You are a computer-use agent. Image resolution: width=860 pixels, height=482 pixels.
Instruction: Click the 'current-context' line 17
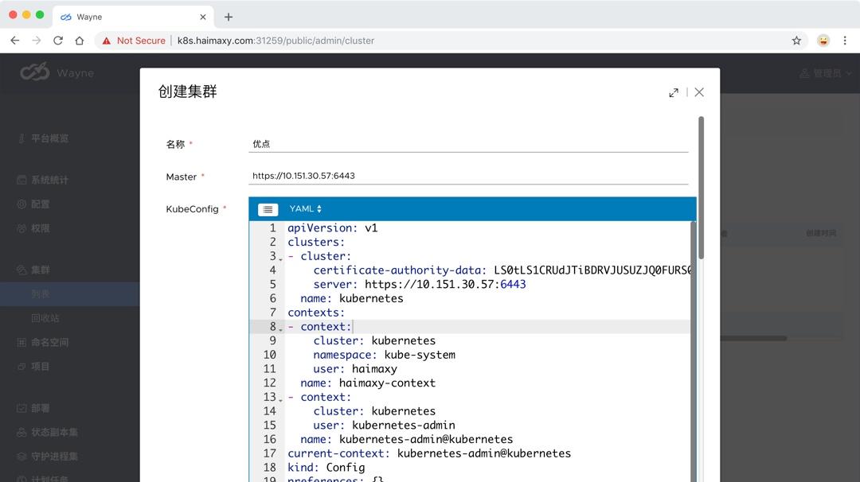click(429, 453)
